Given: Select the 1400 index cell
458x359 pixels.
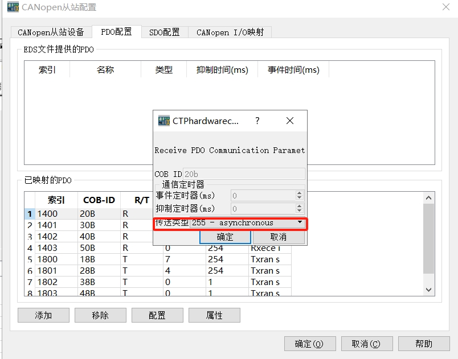Looking at the screenshot, I should pos(56,214).
